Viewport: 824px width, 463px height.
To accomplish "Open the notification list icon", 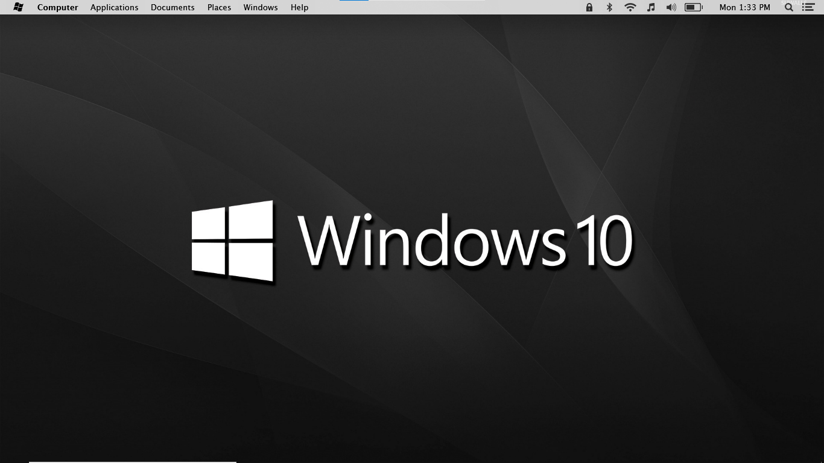I will coord(808,7).
